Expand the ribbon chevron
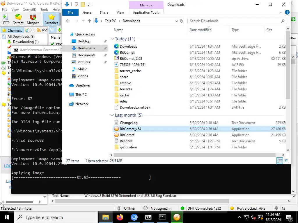This screenshot has width=298, height=223. tap(281, 12)
